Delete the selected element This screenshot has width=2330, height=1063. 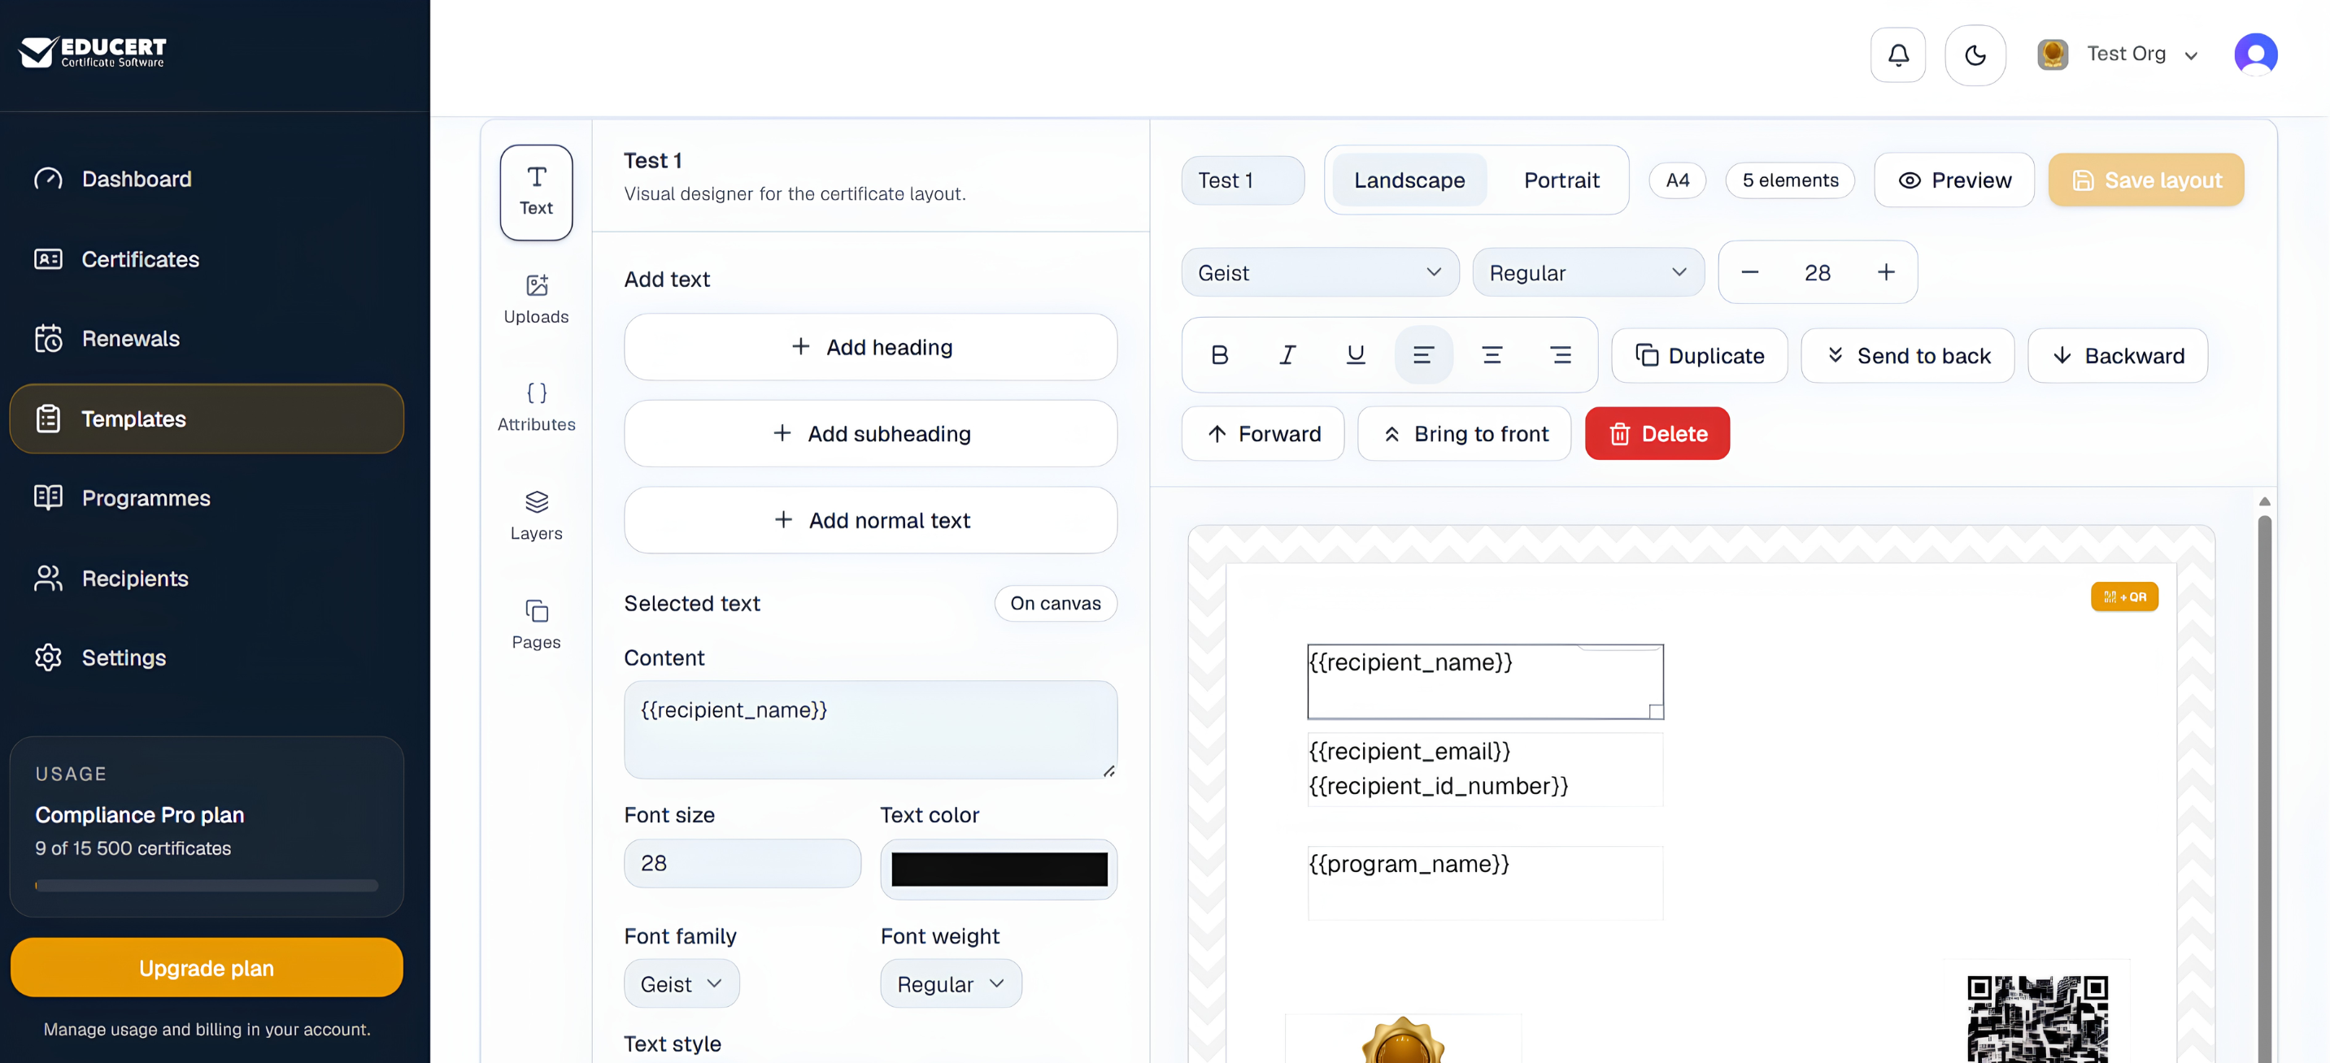click(x=1657, y=435)
